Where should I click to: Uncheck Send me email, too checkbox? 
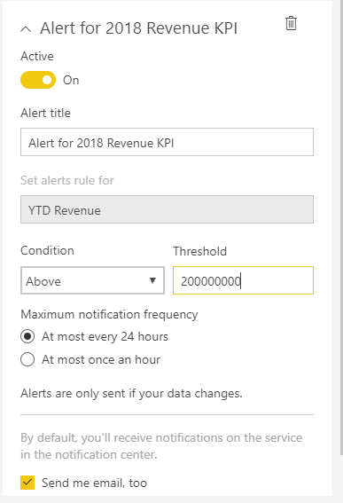(x=27, y=483)
